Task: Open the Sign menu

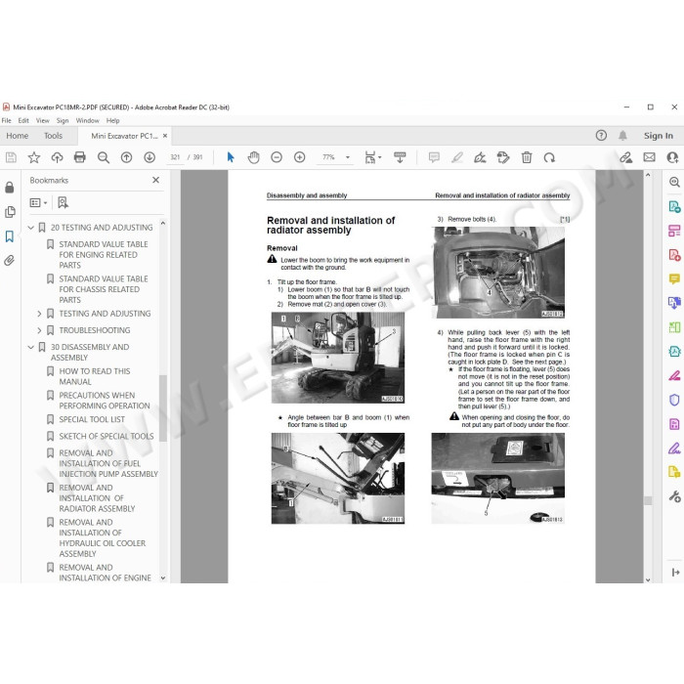Action: pyautogui.click(x=63, y=120)
